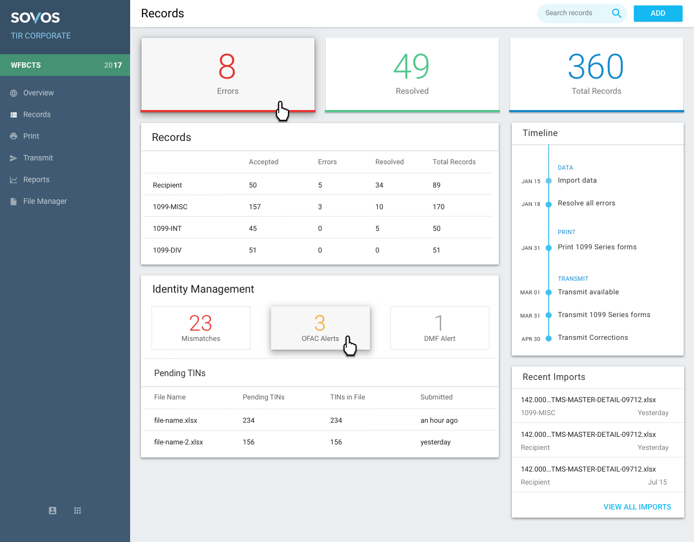Click the Transmit arrow icon in sidebar
The width and height of the screenshot is (694, 542).
click(14, 158)
